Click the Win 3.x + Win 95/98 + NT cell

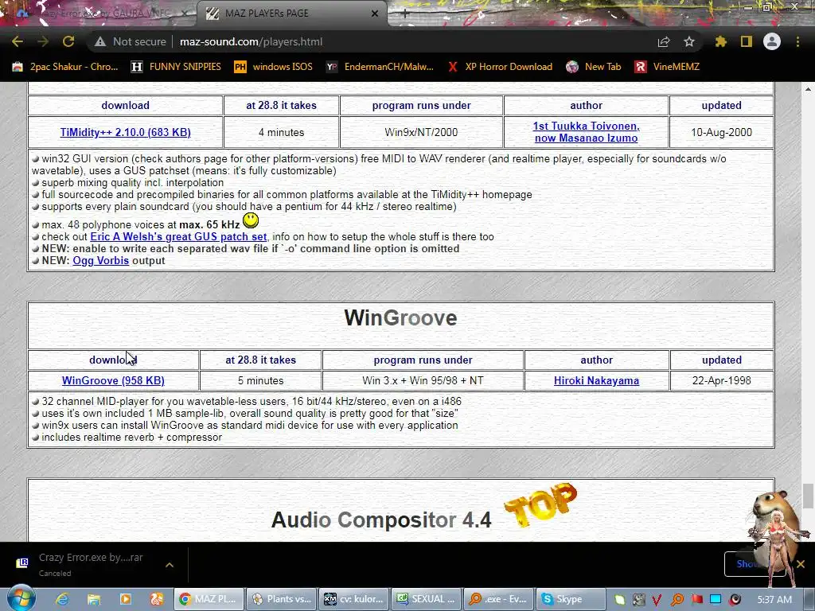423,381
